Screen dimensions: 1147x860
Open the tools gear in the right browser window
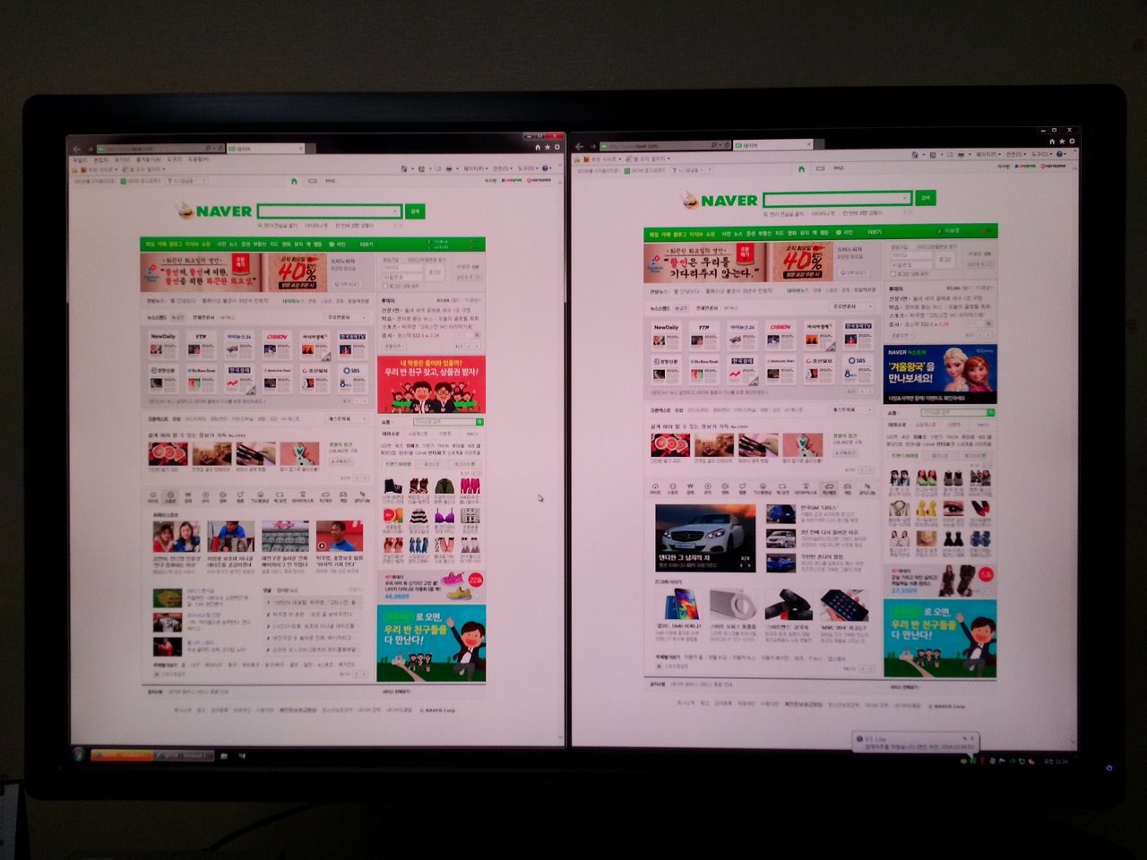click(x=1072, y=142)
